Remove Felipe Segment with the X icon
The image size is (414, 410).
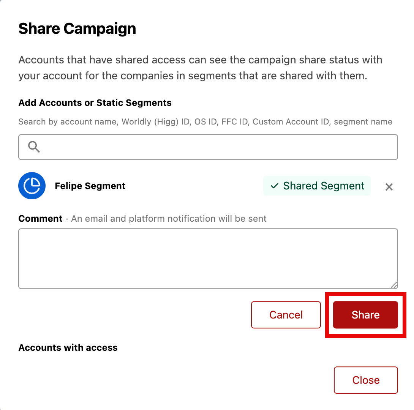pos(389,187)
